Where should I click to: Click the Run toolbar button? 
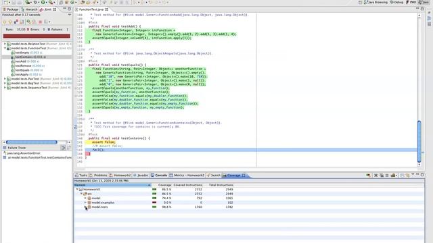[43, 2]
